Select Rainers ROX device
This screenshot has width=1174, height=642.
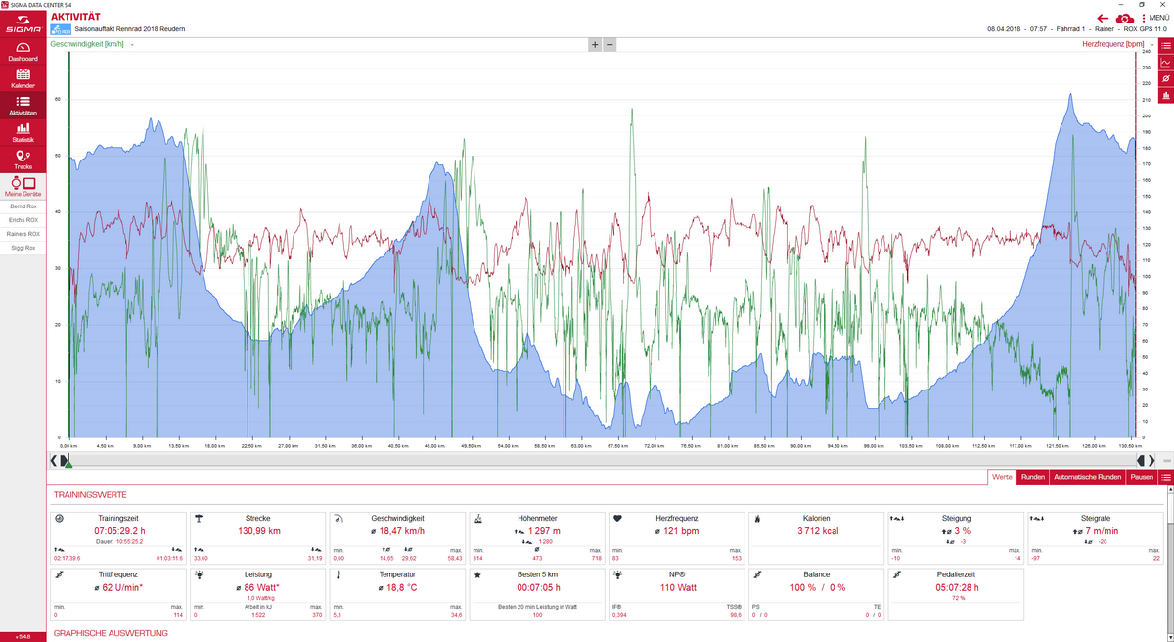[23, 234]
